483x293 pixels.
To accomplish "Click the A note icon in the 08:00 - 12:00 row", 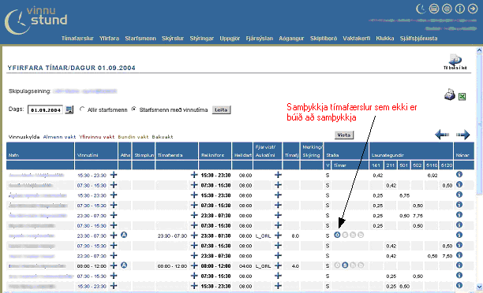I will (124, 265).
